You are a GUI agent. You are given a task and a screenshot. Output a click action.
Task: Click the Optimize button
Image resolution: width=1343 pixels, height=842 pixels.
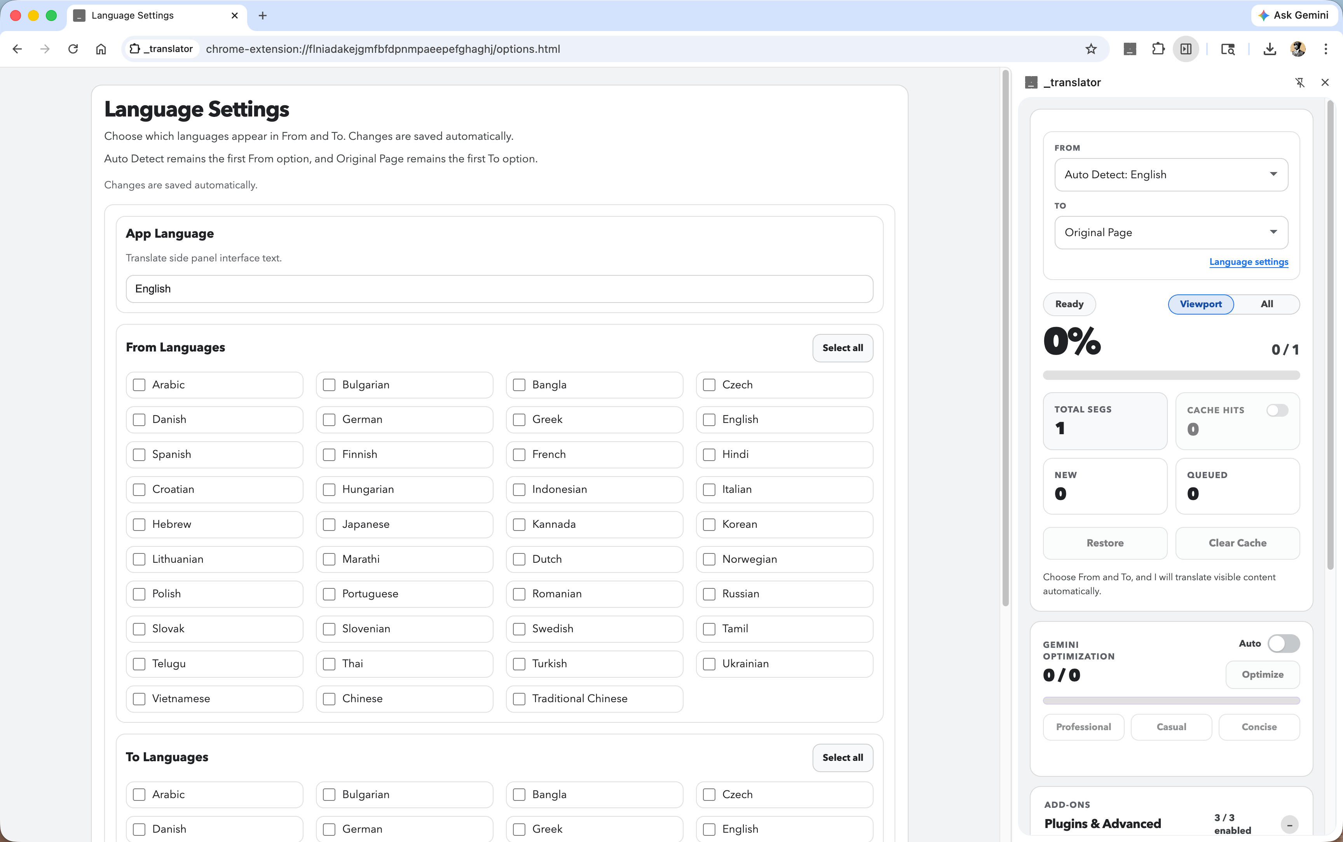(x=1262, y=674)
